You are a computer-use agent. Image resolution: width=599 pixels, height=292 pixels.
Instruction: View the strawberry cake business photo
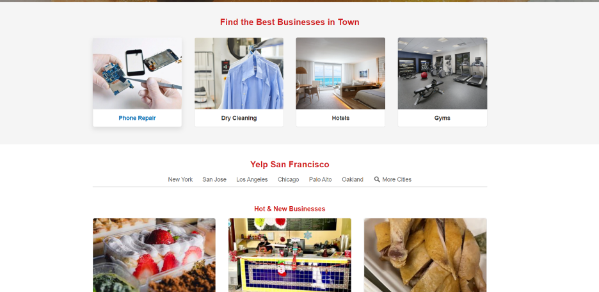(x=154, y=255)
